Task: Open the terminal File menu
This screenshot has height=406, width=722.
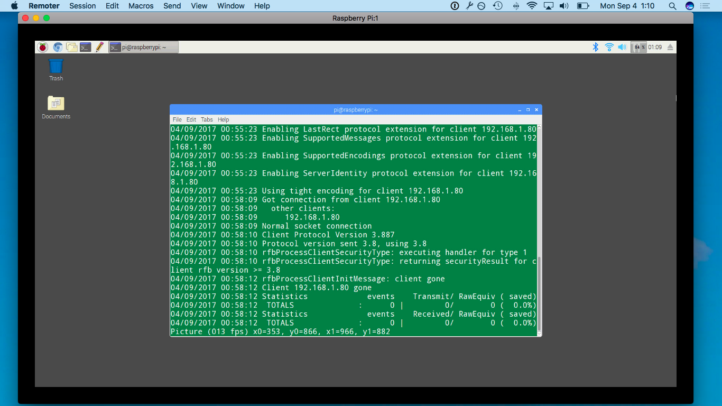Action: tap(177, 119)
